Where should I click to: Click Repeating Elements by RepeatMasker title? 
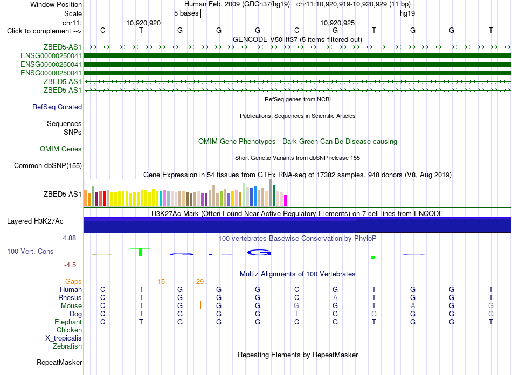[297, 355]
